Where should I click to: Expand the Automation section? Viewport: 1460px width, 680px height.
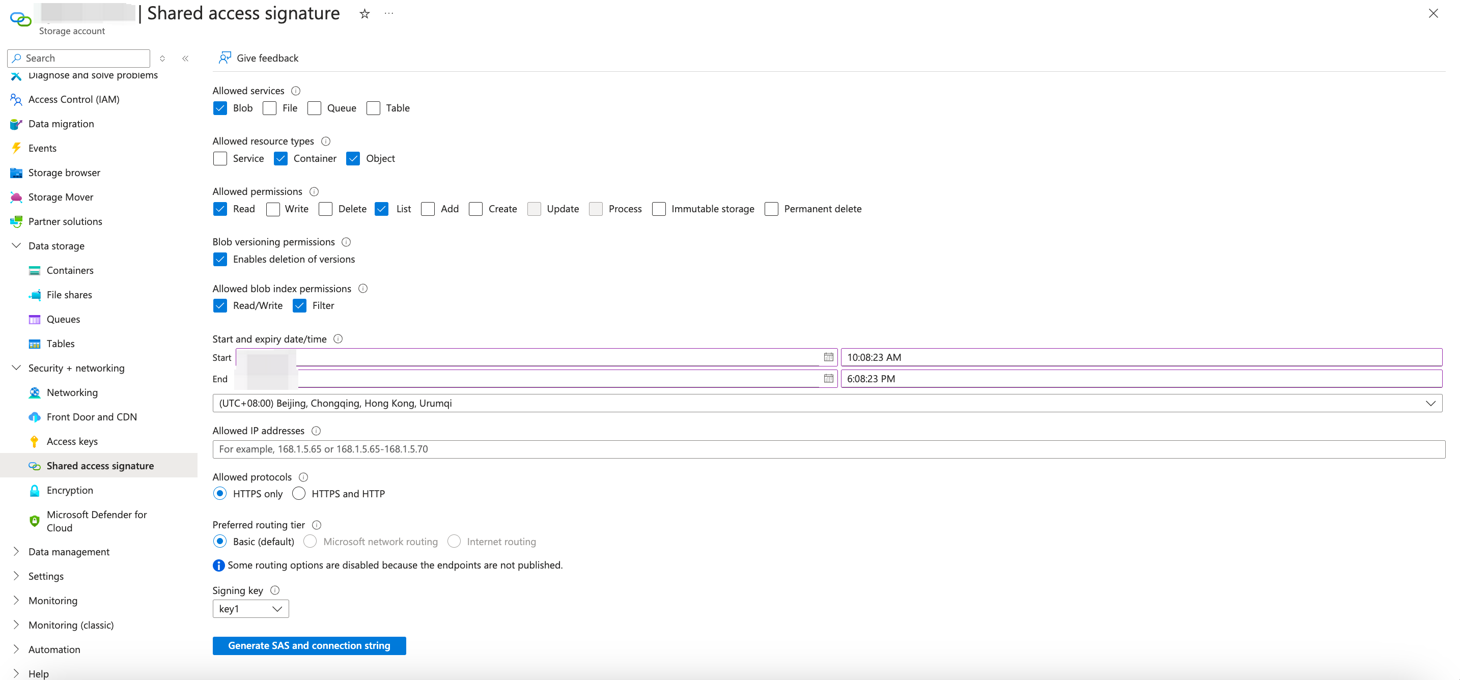point(16,649)
